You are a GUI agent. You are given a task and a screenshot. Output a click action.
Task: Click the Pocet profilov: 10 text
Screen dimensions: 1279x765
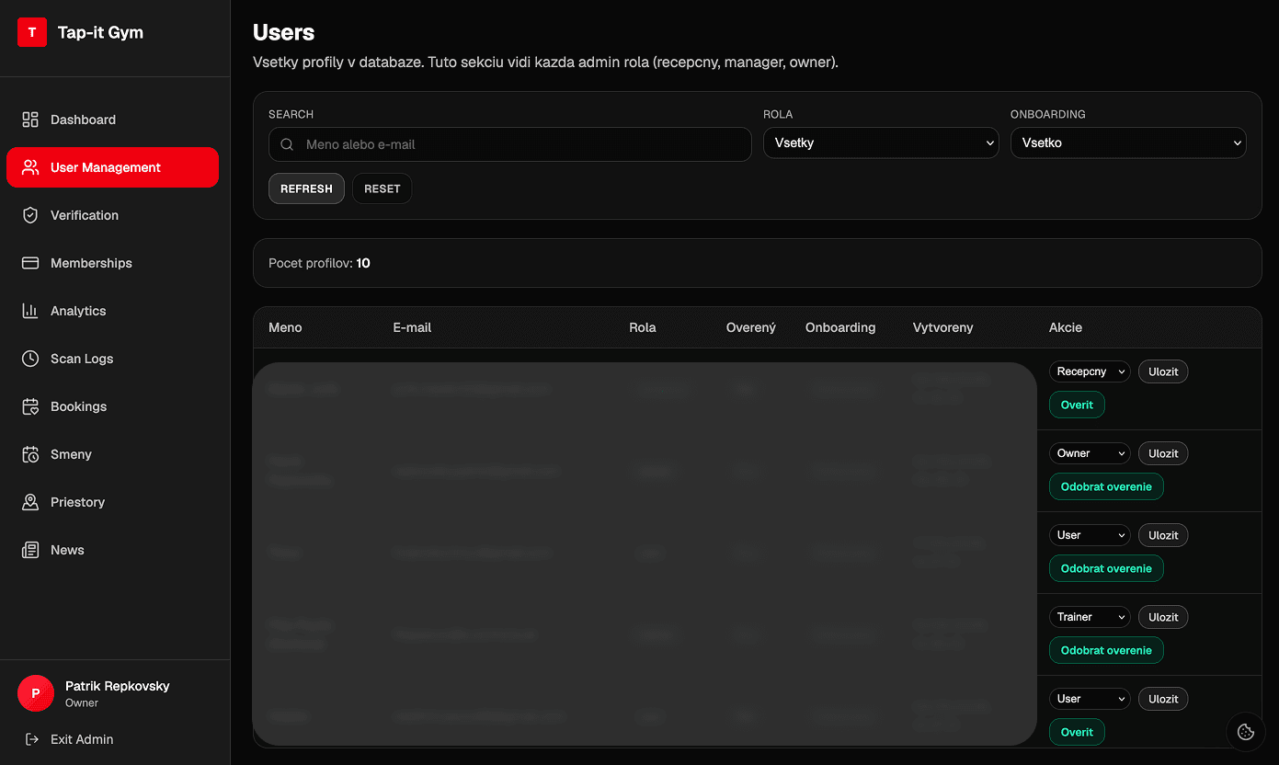(x=319, y=263)
